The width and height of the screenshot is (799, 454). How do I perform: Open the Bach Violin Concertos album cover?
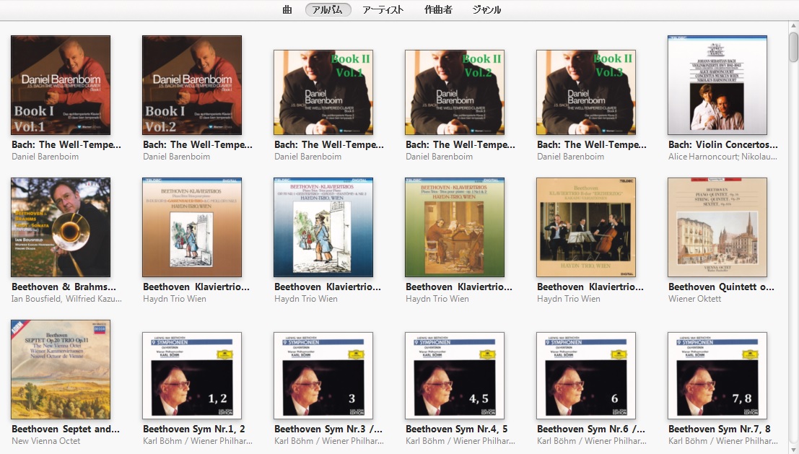coord(717,85)
